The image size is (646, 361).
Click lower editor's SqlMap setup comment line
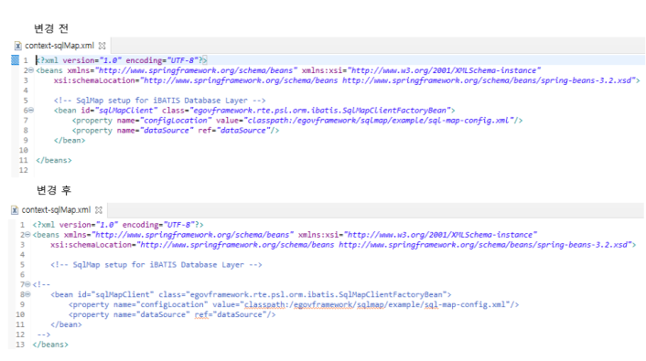pos(156,265)
